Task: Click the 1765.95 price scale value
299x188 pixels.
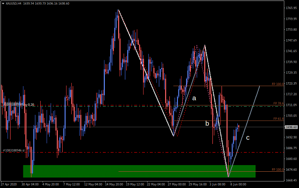Action: tap(291, 8)
